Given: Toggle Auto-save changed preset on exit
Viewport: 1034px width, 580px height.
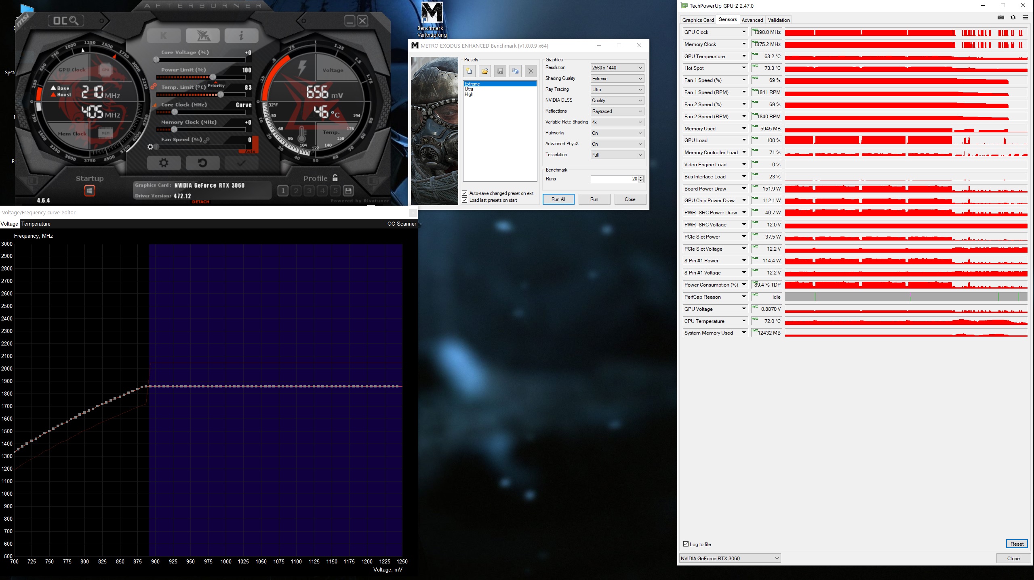Looking at the screenshot, I should click(465, 193).
